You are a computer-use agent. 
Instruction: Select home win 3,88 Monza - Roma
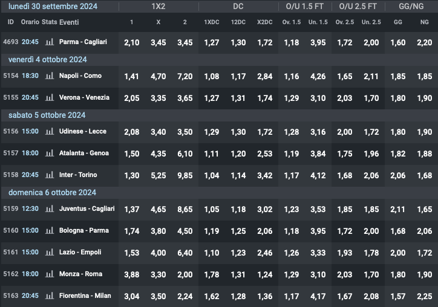(x=131, y=274)
